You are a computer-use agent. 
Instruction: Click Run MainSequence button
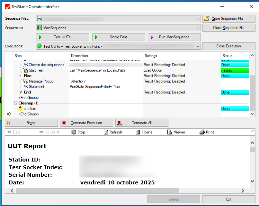point(174,37)
